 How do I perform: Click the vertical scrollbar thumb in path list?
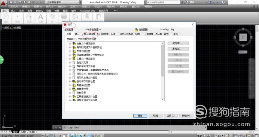pyautogui.click(x=162, y=61)
